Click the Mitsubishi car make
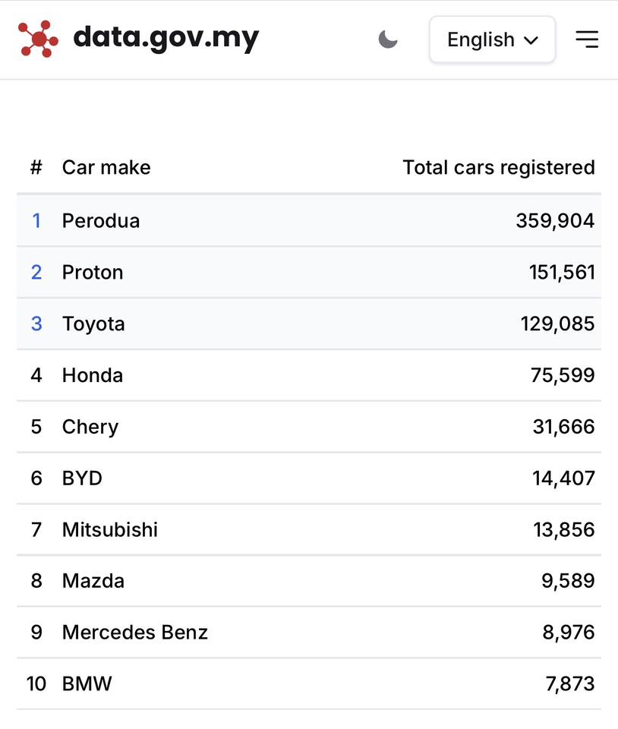 (x=110, y=529)
